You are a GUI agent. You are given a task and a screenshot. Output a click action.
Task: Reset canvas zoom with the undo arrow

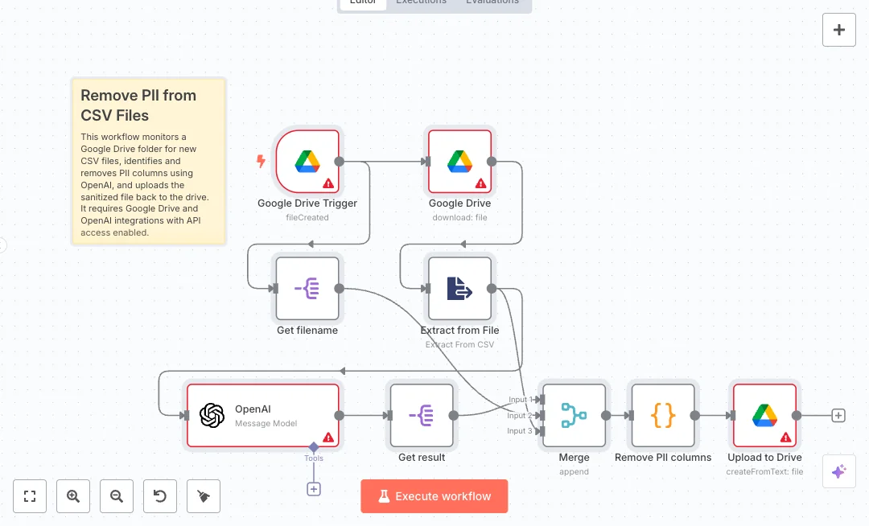click(x=160, y=496)
